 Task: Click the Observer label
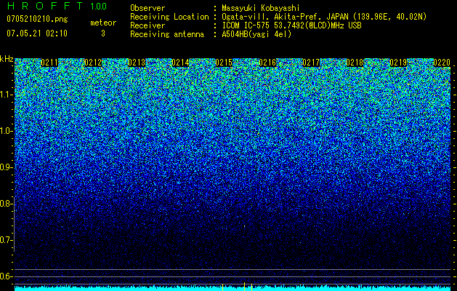coord(147,8)
